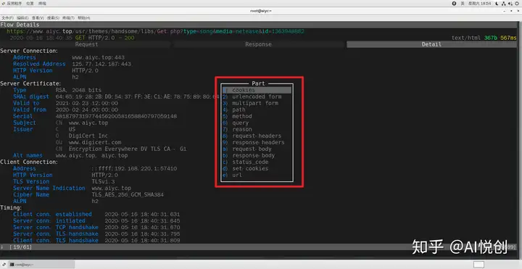The width and height of the screenshot is (522, 269).
Task: Click the 'Timing:' heading
Action: coord(11,208)
